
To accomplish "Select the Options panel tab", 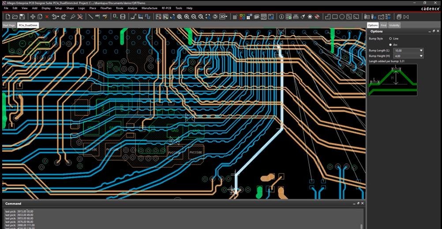I will coord(373,26).
